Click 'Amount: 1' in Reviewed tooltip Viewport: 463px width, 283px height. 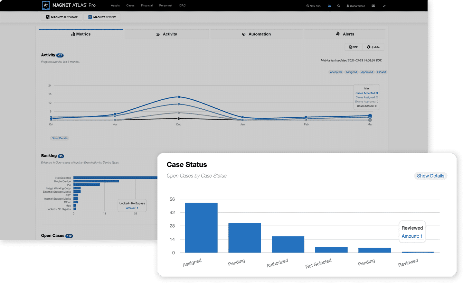coord(412,236)
